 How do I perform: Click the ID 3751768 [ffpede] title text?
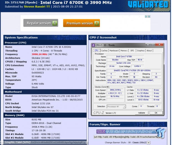[x=21, y=3]
